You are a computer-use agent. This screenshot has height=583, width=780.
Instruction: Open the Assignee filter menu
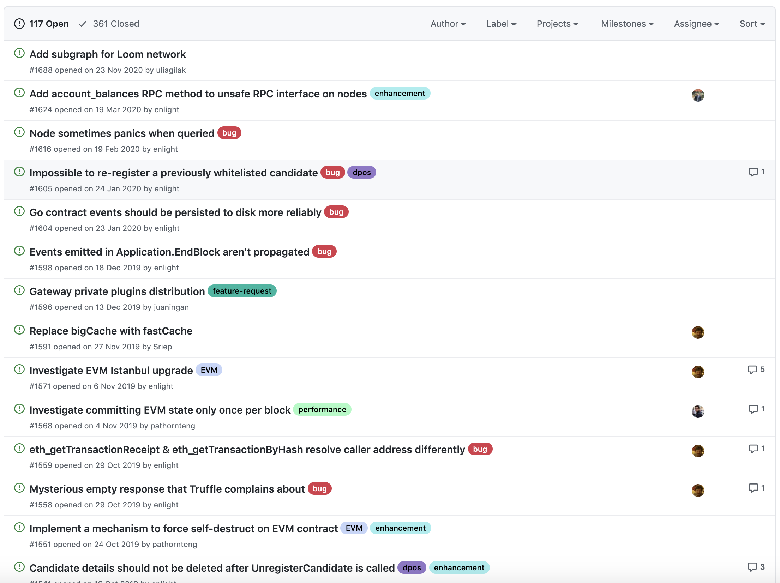(x=696, y=24)
